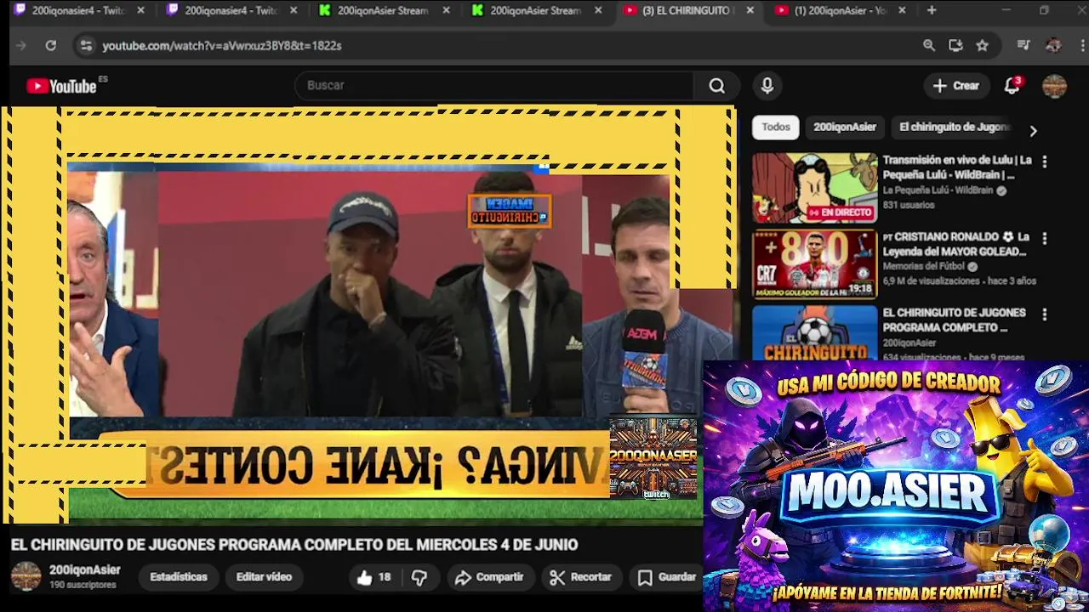This screenshot has width=1089, height=612.
Task: Click the Compartir button
Action: pyautogui.click(x=489, y=577)
